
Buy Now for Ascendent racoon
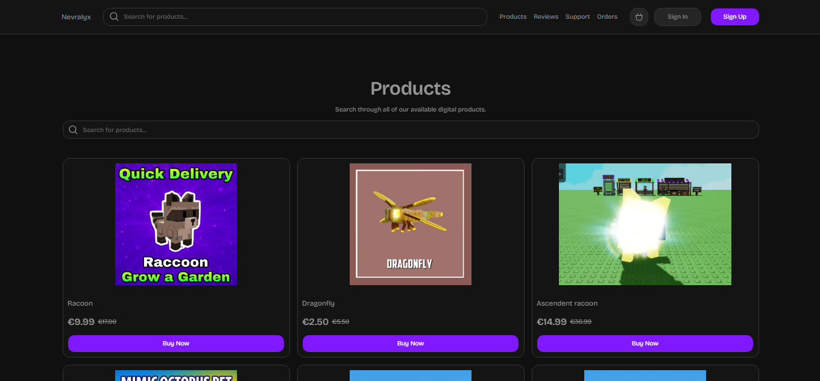[x=645, y=344]
